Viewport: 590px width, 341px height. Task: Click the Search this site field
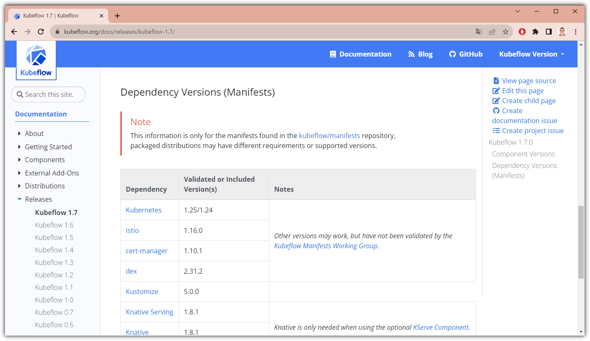(x=48, y=94)
